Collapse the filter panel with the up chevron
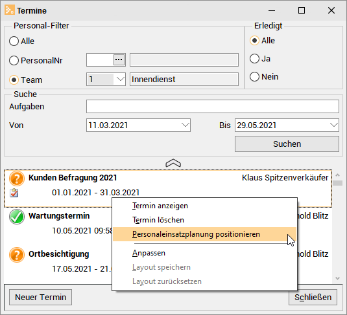347x315 pixels. tap(173, 164)
